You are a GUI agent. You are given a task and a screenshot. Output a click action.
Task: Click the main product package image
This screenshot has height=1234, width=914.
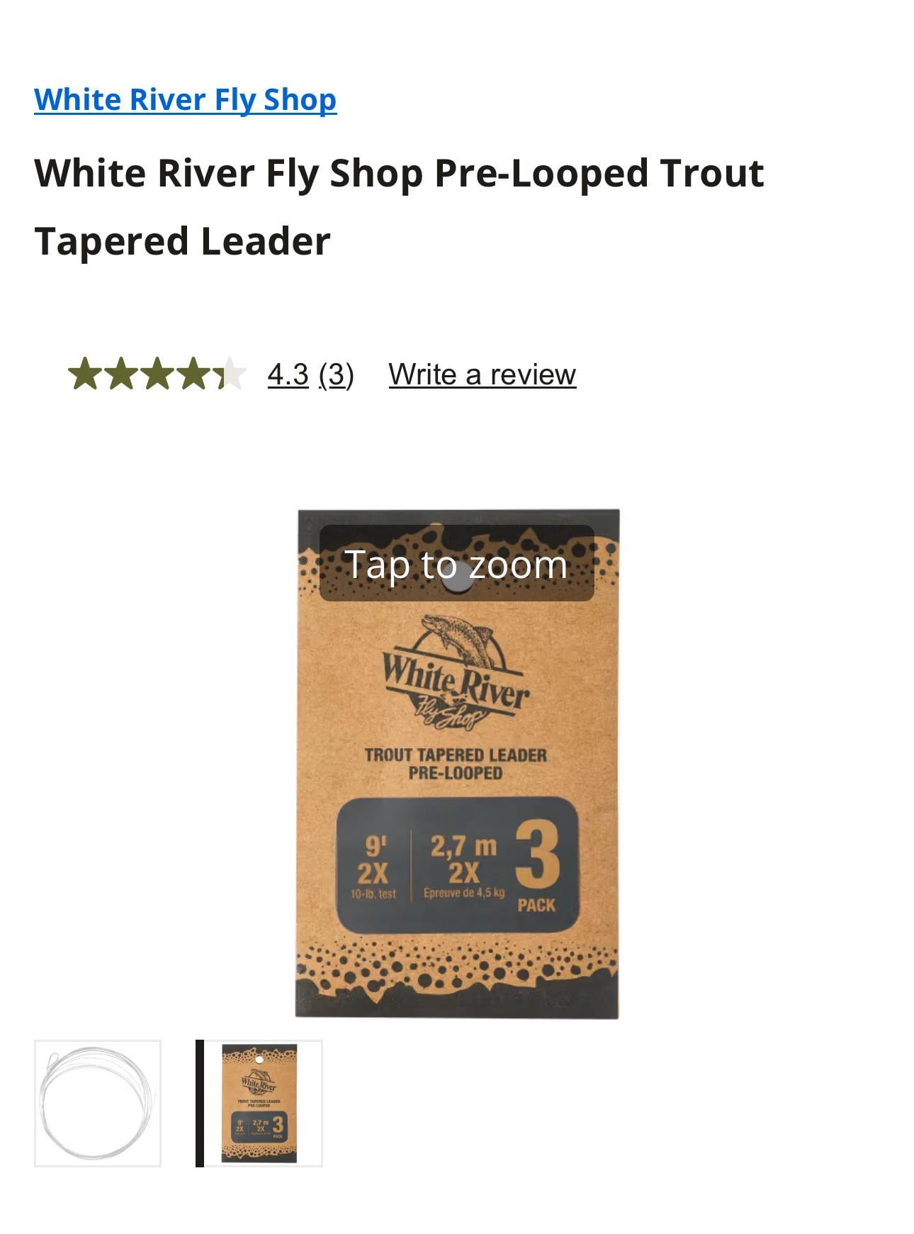click(x=458, y=765)
